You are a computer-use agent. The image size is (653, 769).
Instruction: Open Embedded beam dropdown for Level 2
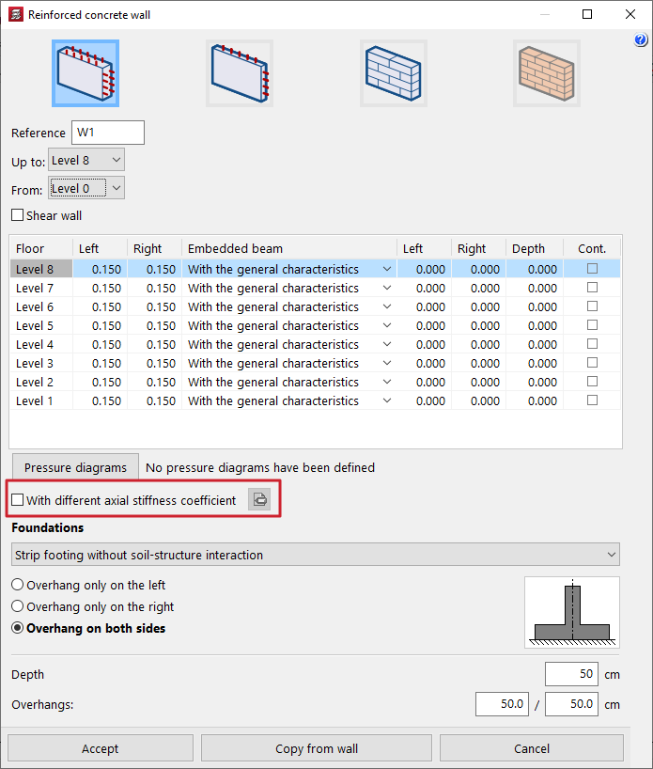click(387, 382)
